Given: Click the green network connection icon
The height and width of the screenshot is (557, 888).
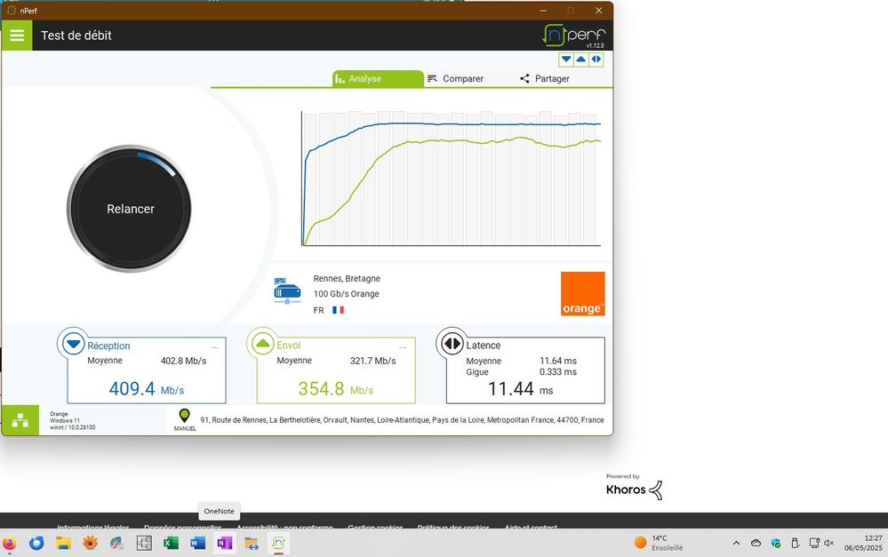Looking at the screenshot, I should point(20,421).
